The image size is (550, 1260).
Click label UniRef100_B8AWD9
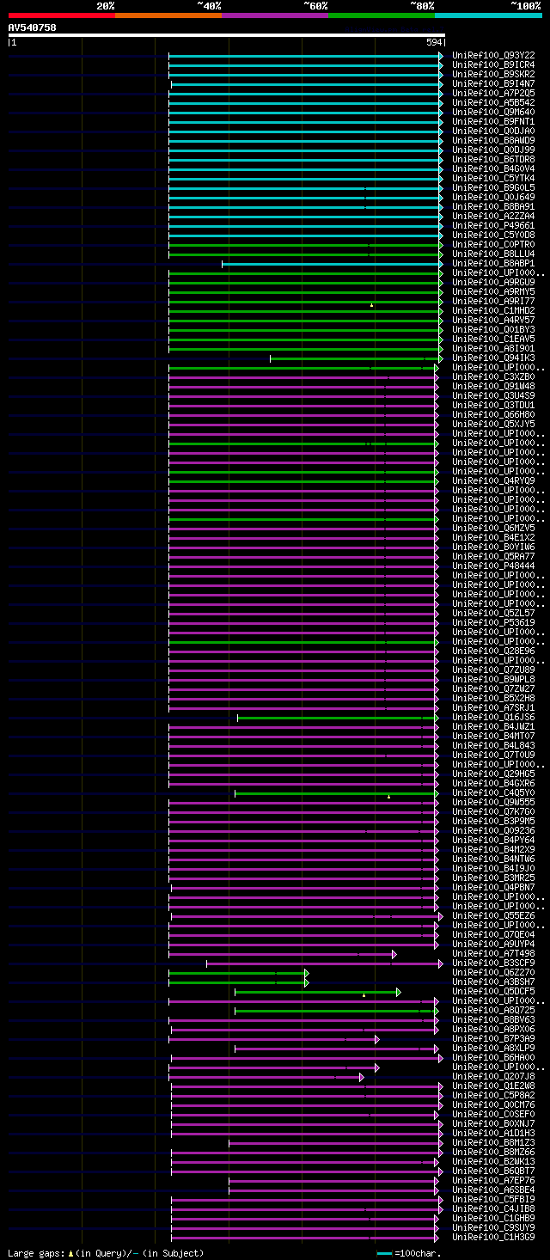[x=493, y=141]
